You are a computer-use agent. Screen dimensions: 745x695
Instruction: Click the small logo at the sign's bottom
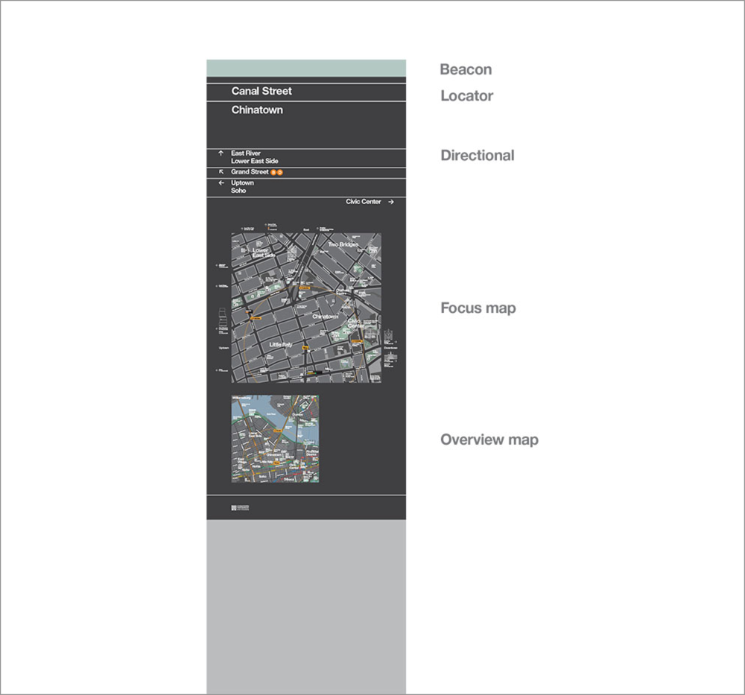point(240,508)
